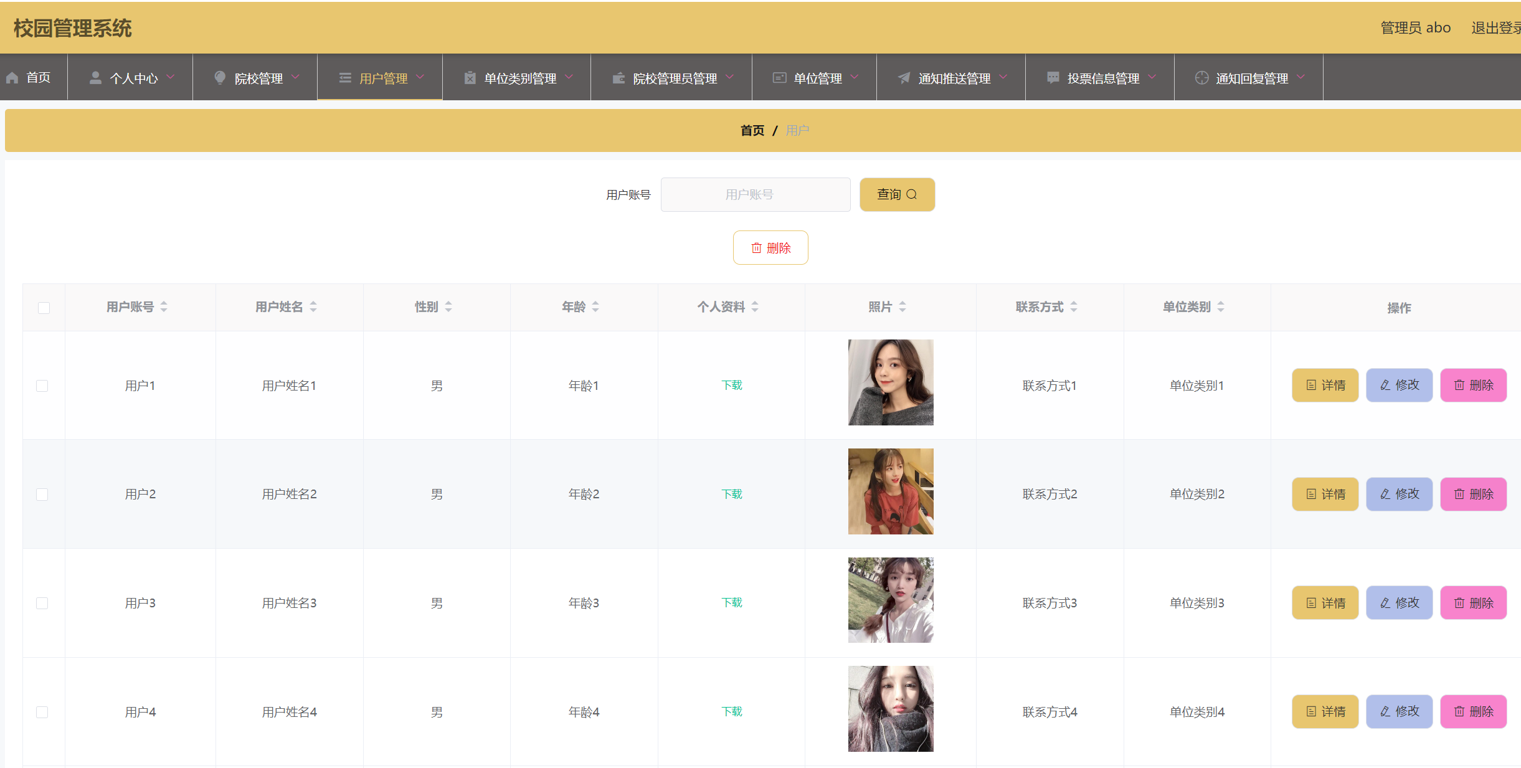This screenshot has height=768, width=1521.
Task: Open the 个人中心 dropdown arrow
Action: (x=171, y=77)
